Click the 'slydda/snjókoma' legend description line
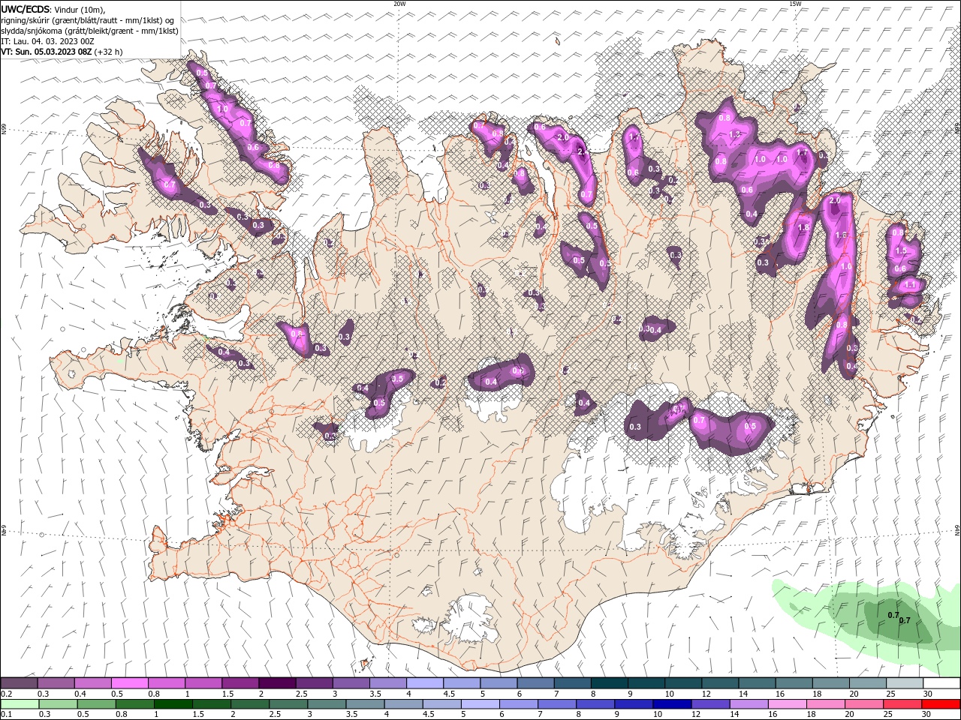The width and height of the screenshot is (961, 720). [x=90, y=31]
